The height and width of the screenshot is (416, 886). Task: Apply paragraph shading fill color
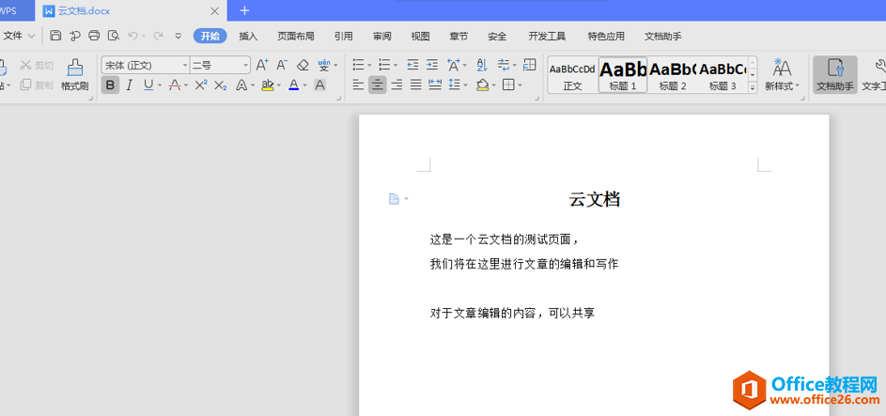pyautogui.click(x=482, y=85)
